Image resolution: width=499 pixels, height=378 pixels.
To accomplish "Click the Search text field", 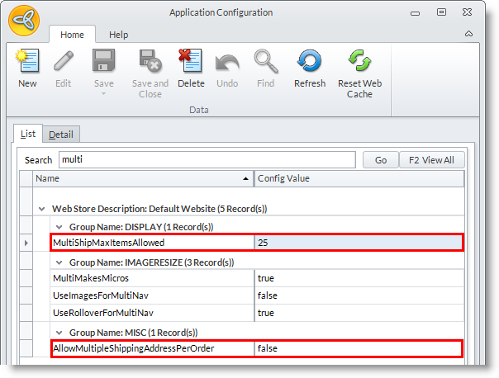I will [207, 160].
